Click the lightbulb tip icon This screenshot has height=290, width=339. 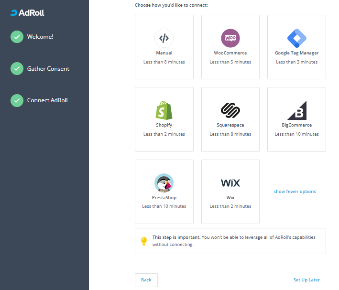[144, 241]
